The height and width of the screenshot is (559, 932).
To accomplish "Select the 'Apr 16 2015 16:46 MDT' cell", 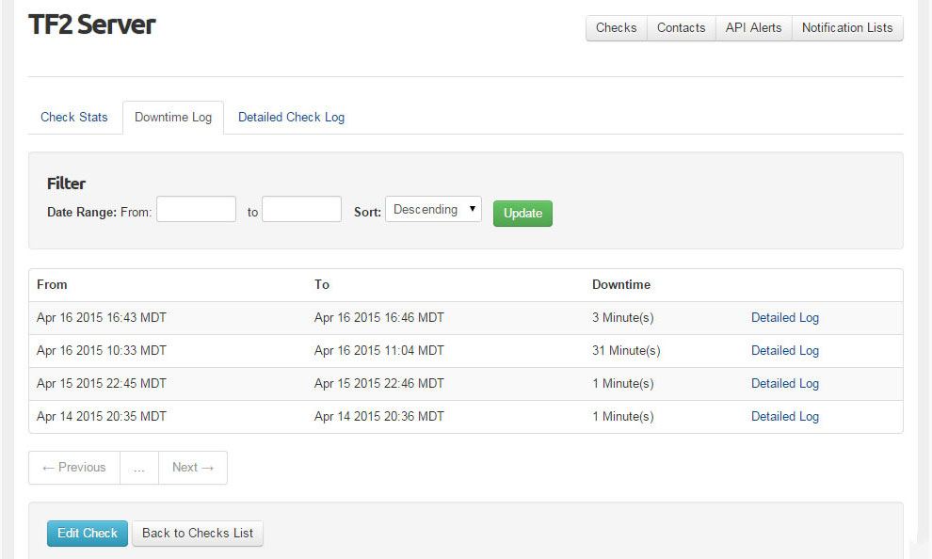I will click(379, 318).
